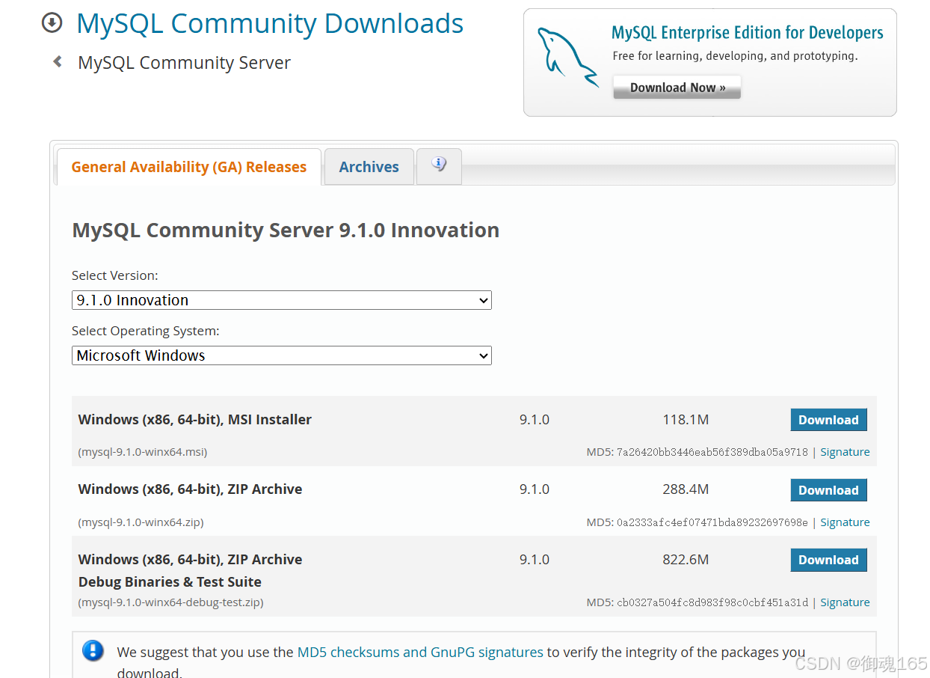Click the Select Operating System: label
The height and width of the screenshot is (678, 930).
[x=146, y=331]
